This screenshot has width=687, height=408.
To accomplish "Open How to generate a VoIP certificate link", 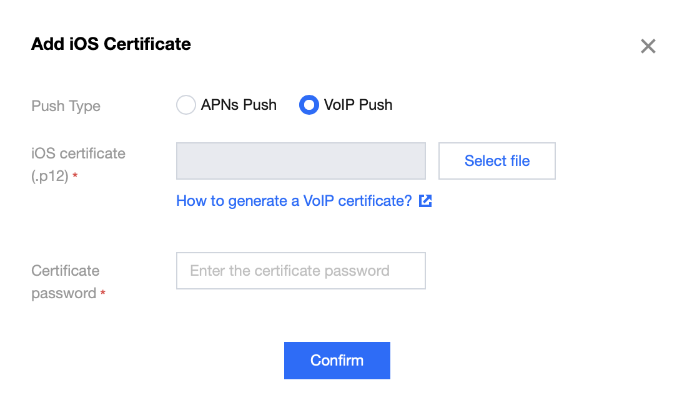I will point(294,201).
